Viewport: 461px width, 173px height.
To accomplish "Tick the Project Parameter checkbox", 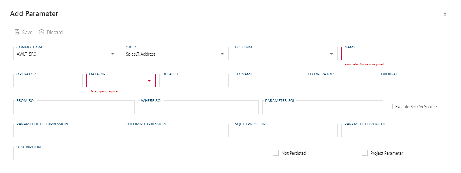I will (365, 153).
